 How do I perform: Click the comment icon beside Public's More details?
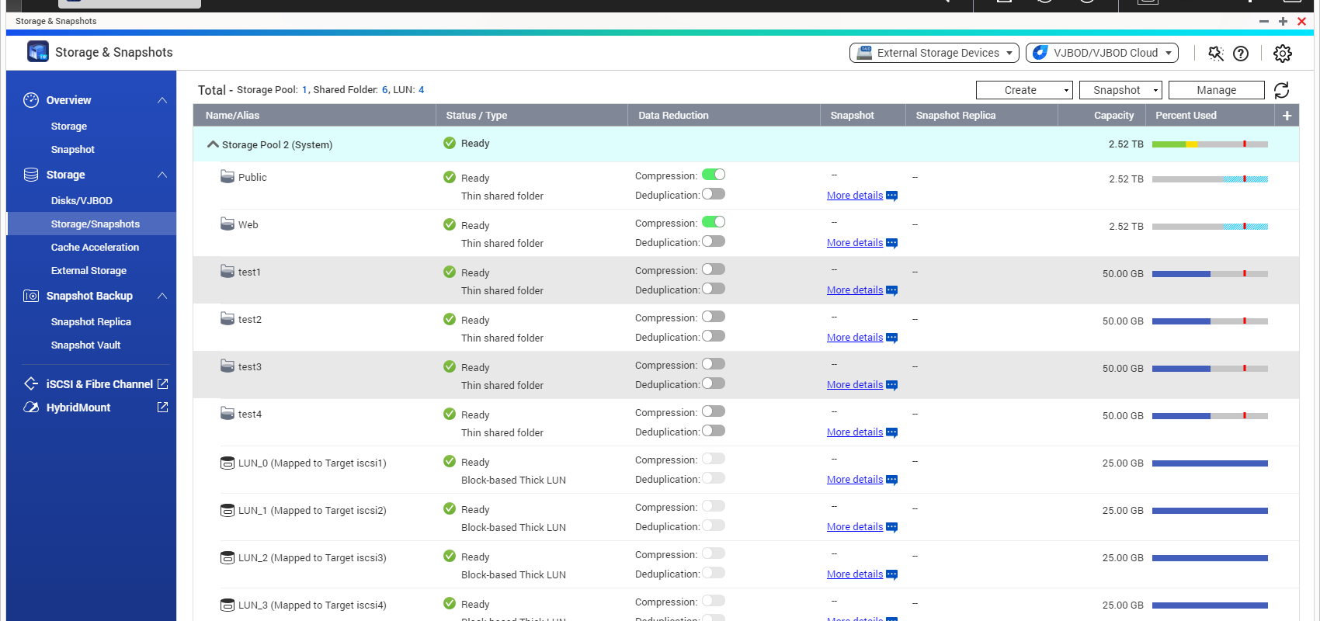pos(891,196)
